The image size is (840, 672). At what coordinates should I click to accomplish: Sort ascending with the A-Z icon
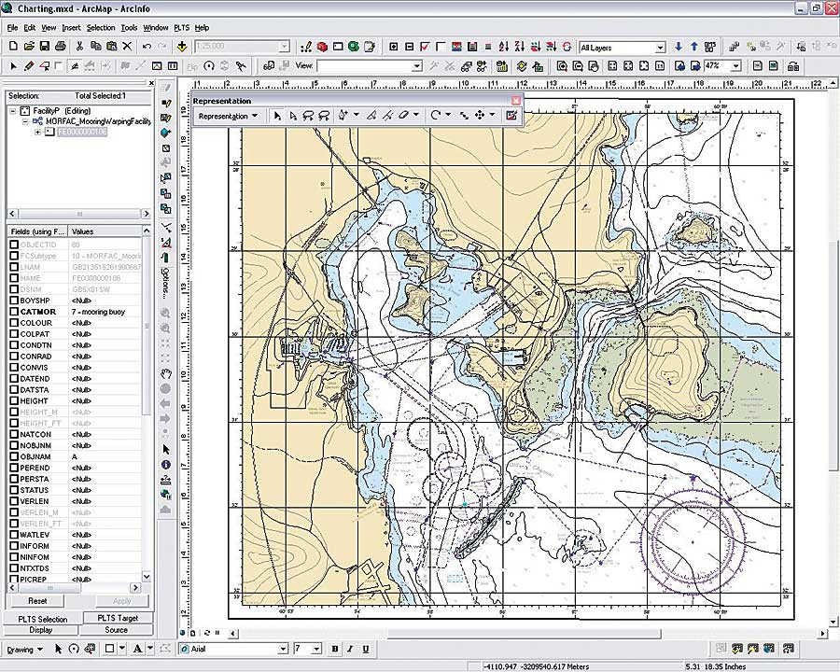click(504, 48)
